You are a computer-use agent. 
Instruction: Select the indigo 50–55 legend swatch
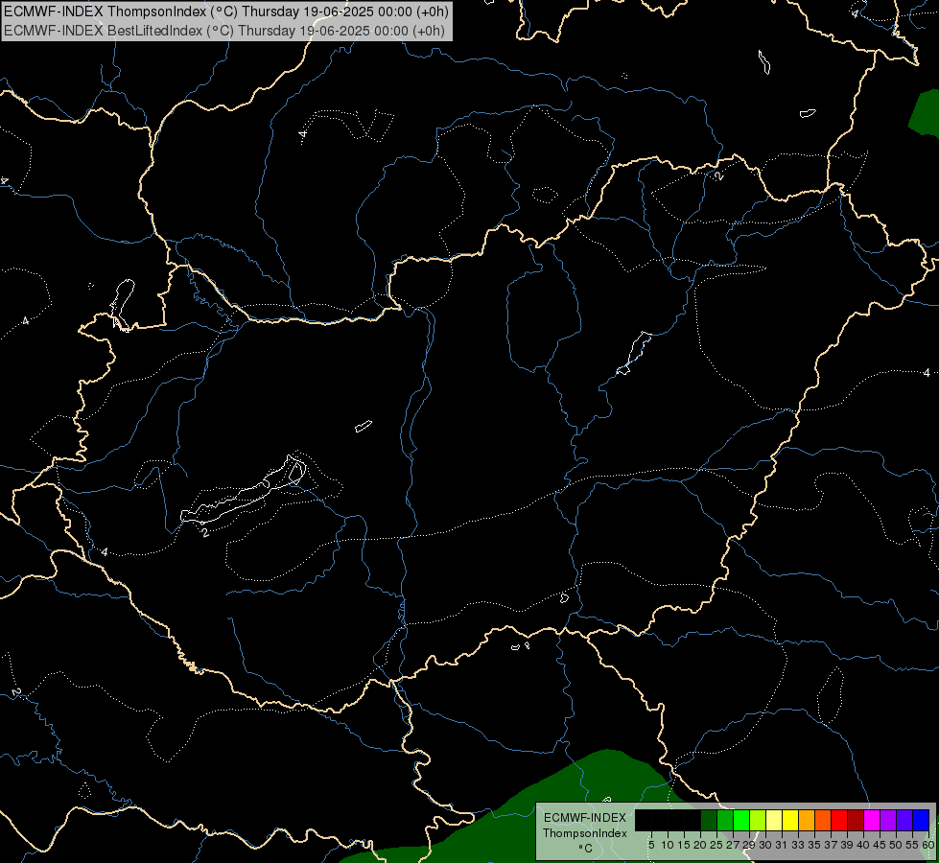[904, 820]
